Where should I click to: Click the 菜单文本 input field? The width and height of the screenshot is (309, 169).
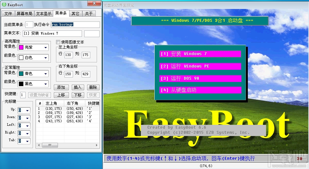(x=52, y=34)
